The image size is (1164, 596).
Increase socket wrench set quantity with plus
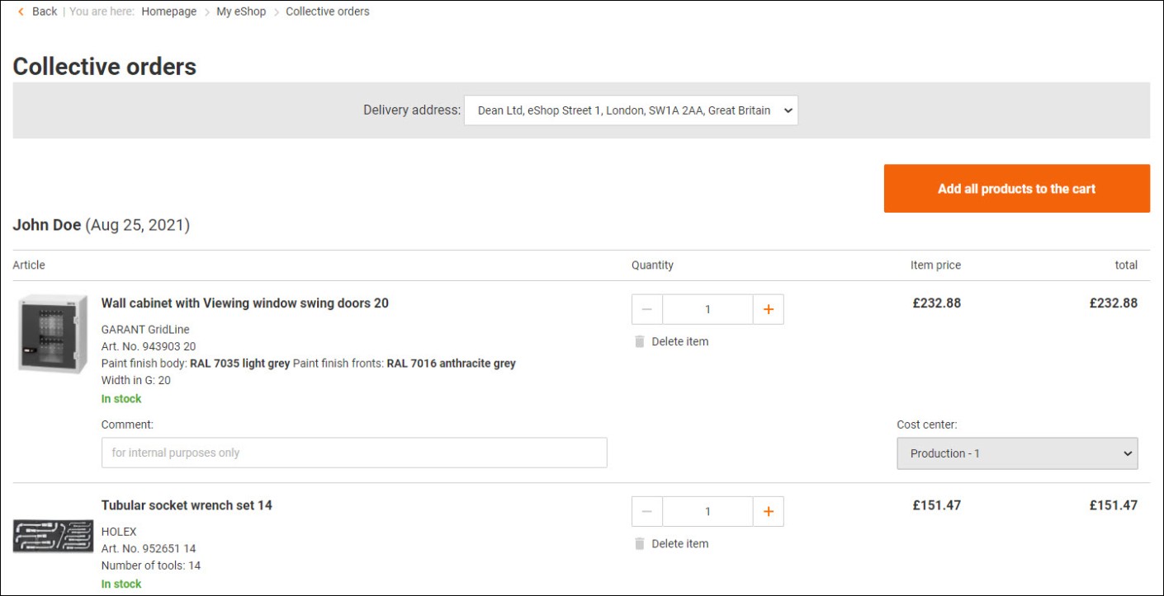(768, 511)
